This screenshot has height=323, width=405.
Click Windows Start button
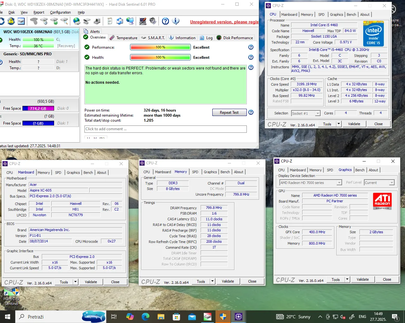click(x=8, y=316)
